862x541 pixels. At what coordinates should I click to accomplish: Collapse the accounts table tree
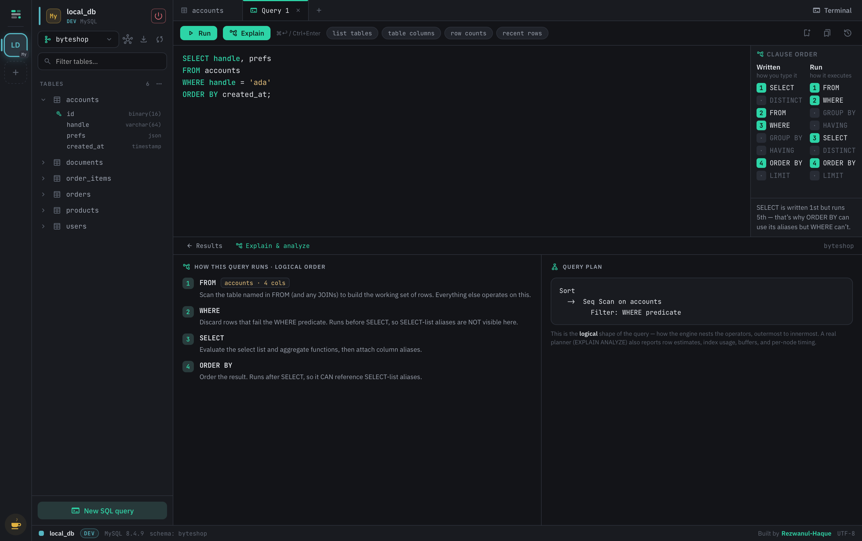pyautogui.click(x=43, y=100)
